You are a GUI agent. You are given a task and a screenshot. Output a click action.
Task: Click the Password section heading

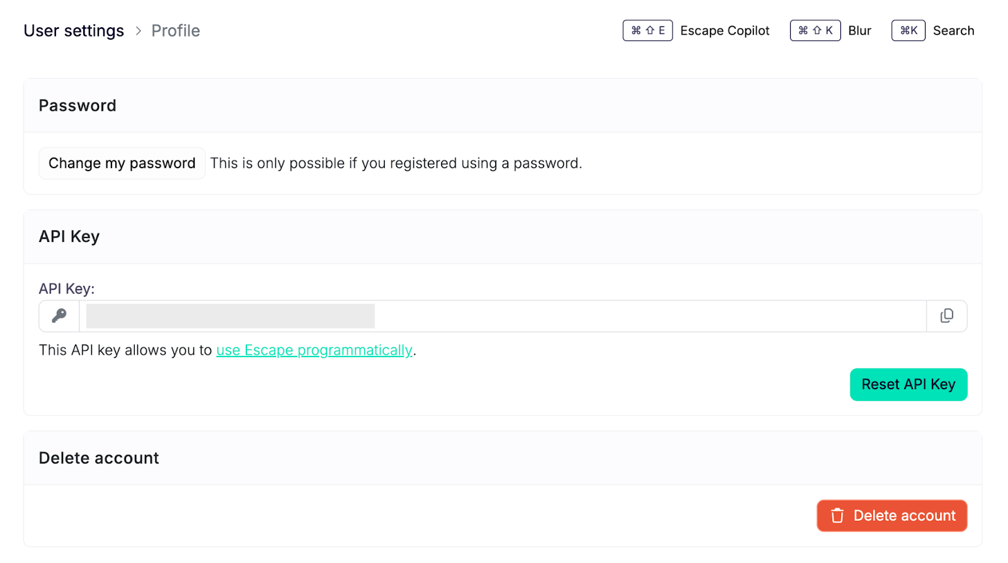(77, 106)
